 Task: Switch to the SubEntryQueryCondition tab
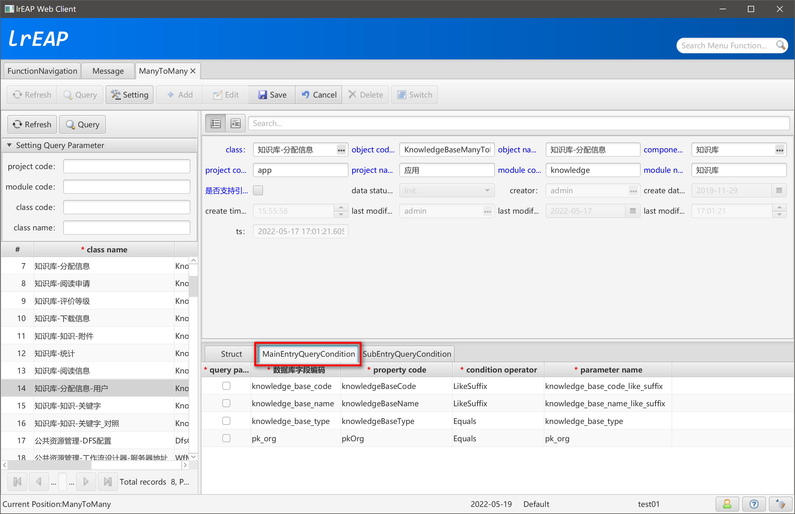(x=407, y=354)
